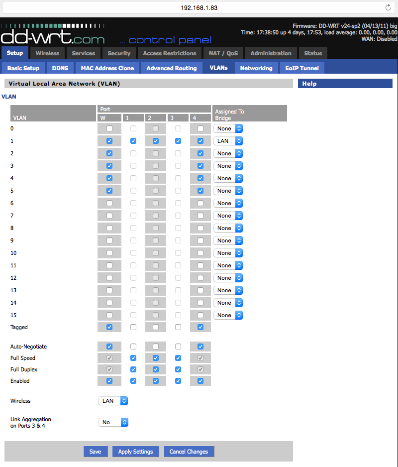Open the LAN bridge dropdown for VLAN 1
Viewport: 398px width, 467px height.
tap(228, 141)
